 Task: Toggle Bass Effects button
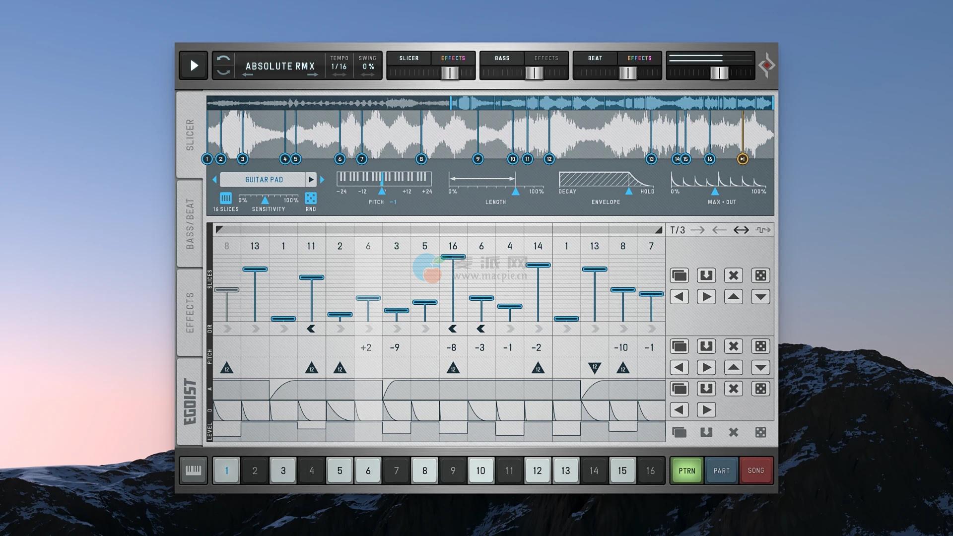(x=546, y=58)
